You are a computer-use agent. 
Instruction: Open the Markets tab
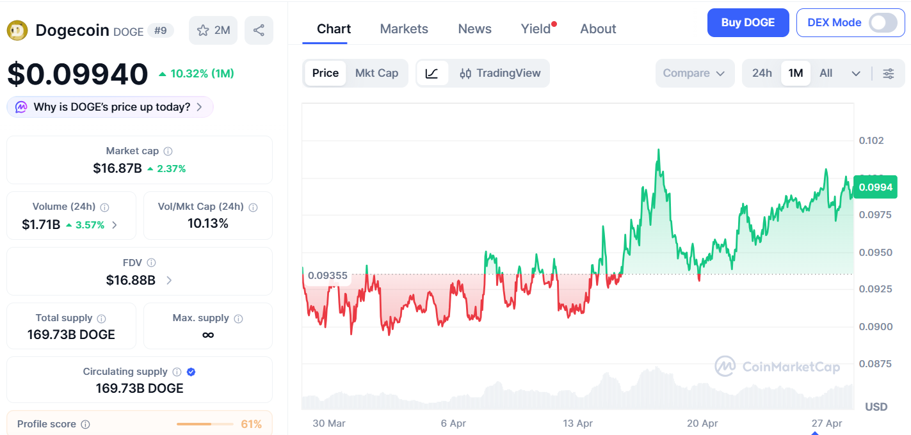[x=404, y=29]
